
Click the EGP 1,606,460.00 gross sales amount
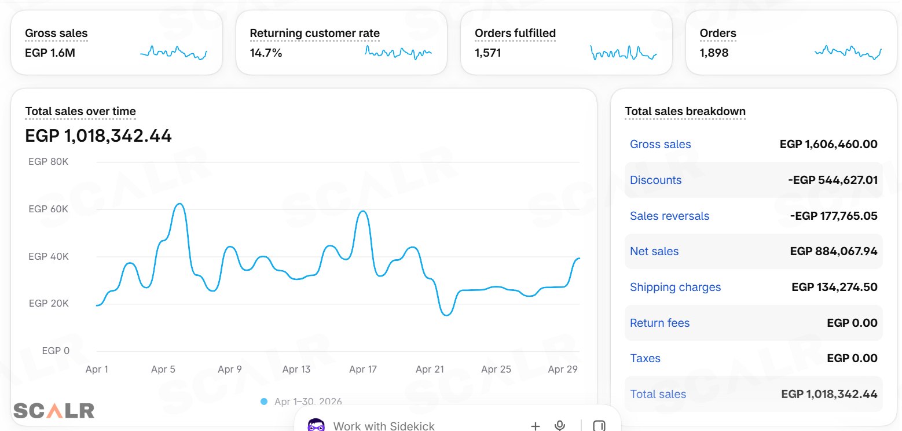(829, 145)
